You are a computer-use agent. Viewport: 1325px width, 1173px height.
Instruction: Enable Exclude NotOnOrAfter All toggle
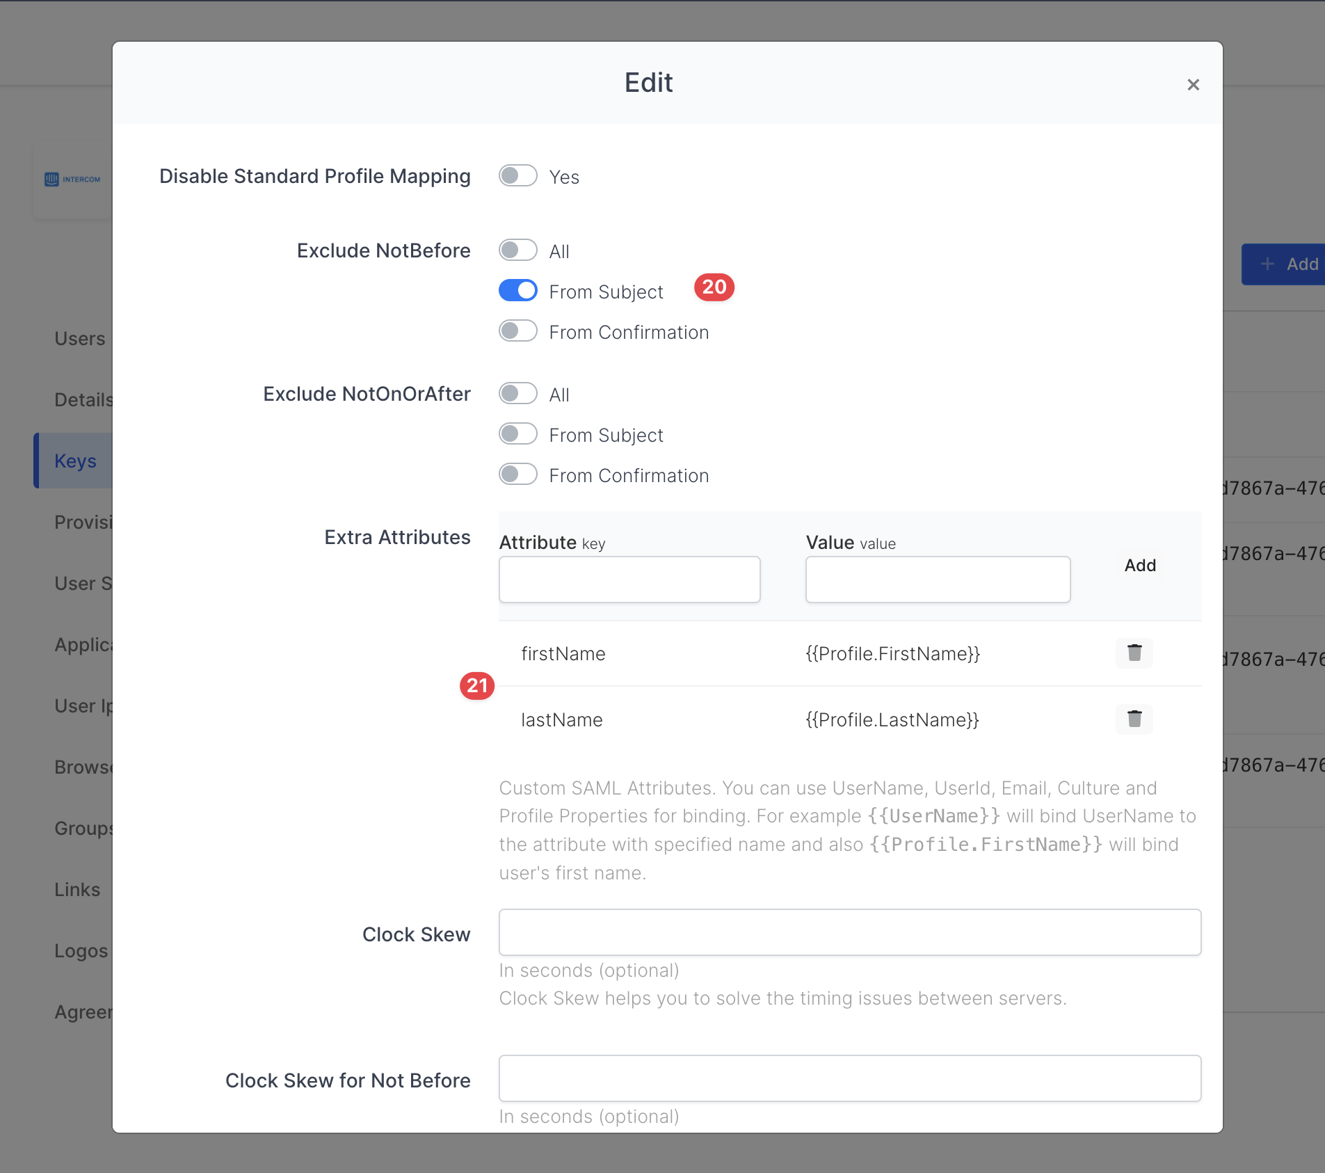(518, 394)
